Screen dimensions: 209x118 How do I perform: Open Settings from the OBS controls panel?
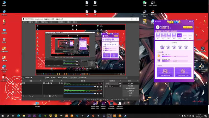[130, 93]
